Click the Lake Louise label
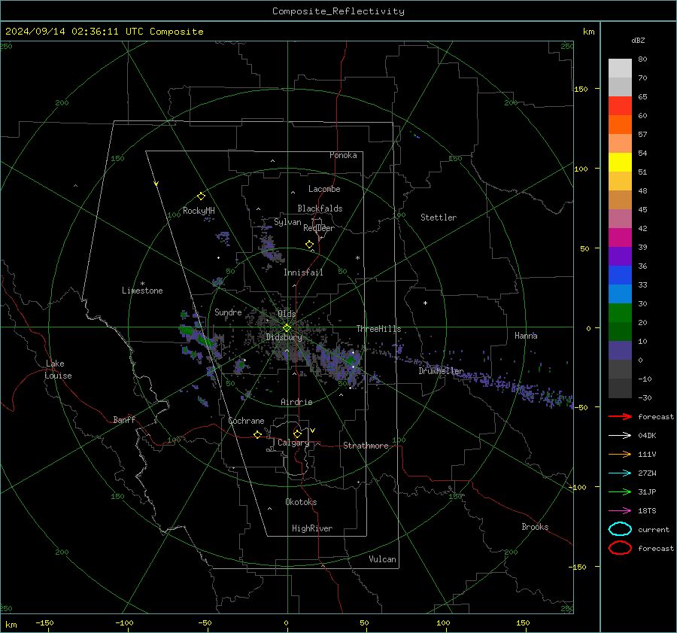Image resolution: width=677 pixels, height=633 pixels. pyautogui.click(x=58, y=370)
